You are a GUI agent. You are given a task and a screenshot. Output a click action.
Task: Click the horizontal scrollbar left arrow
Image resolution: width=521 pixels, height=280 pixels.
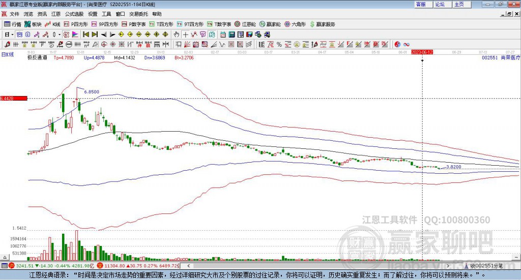point(189,266)
